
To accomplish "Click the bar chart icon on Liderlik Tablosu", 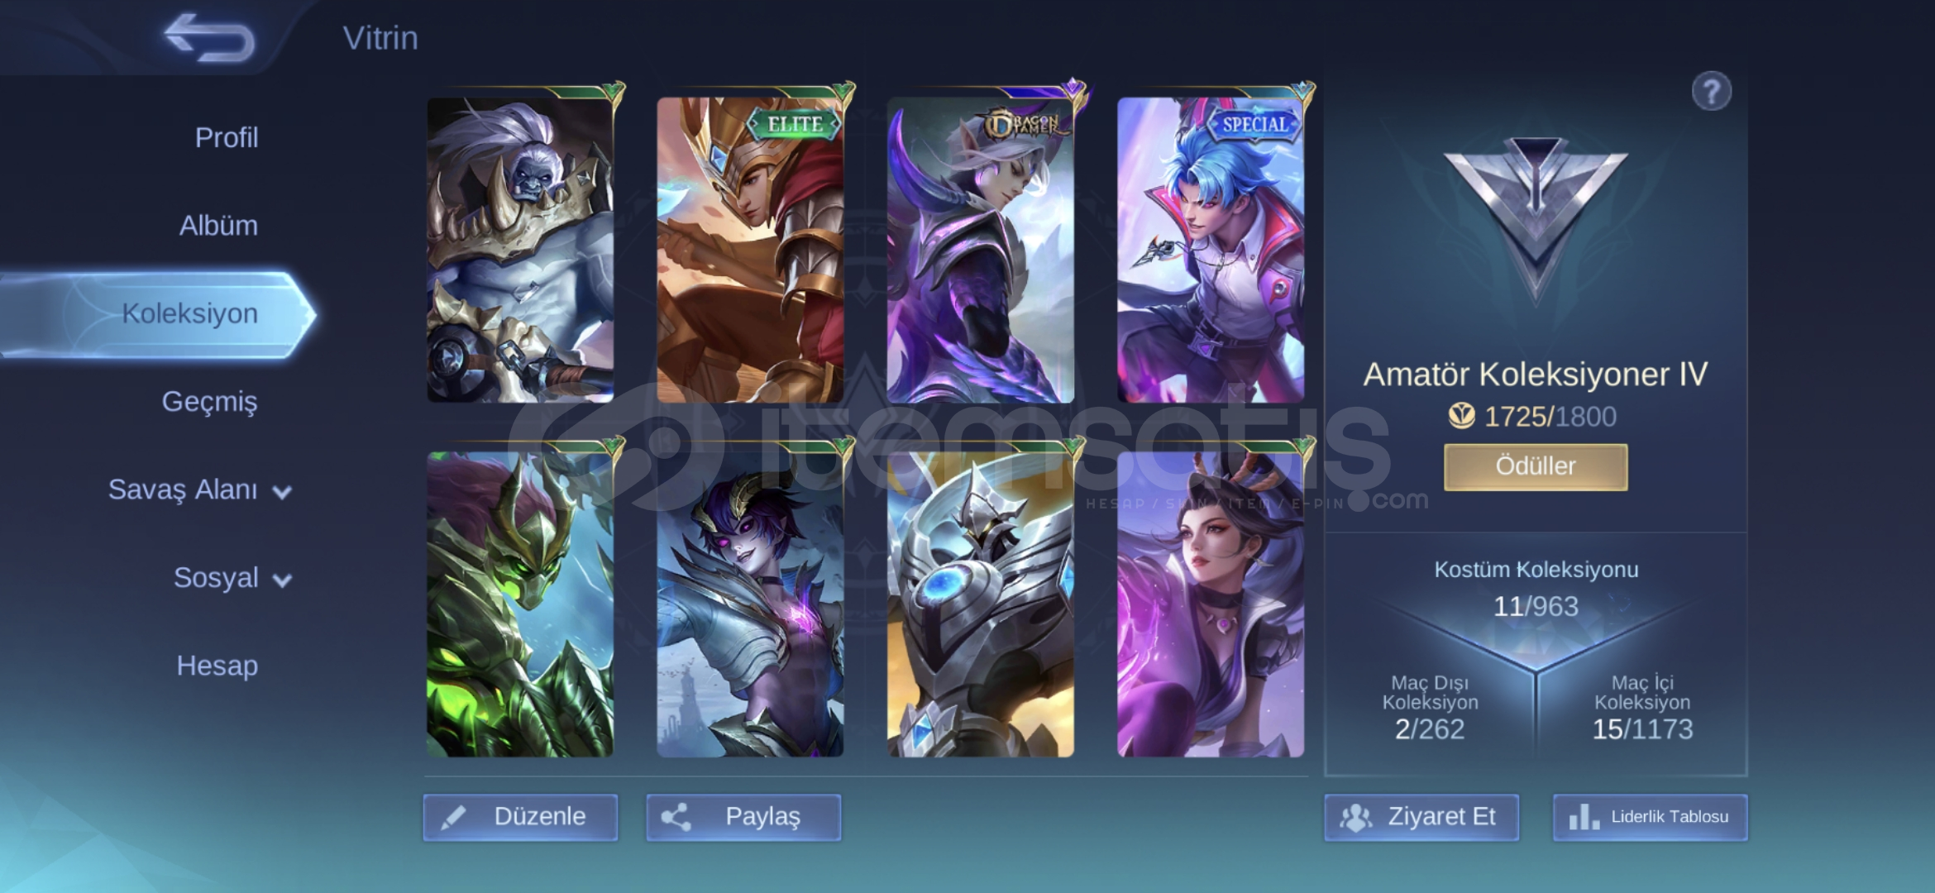I will (1584, 817).
